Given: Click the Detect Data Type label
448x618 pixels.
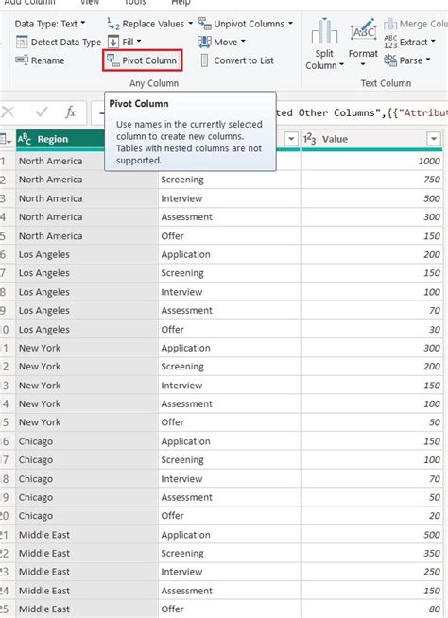Looking at the screenshot, I should coord(66,42).
